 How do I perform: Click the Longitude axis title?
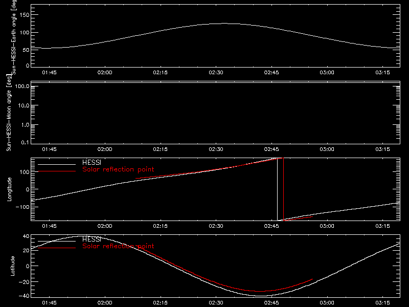point(9,189)
